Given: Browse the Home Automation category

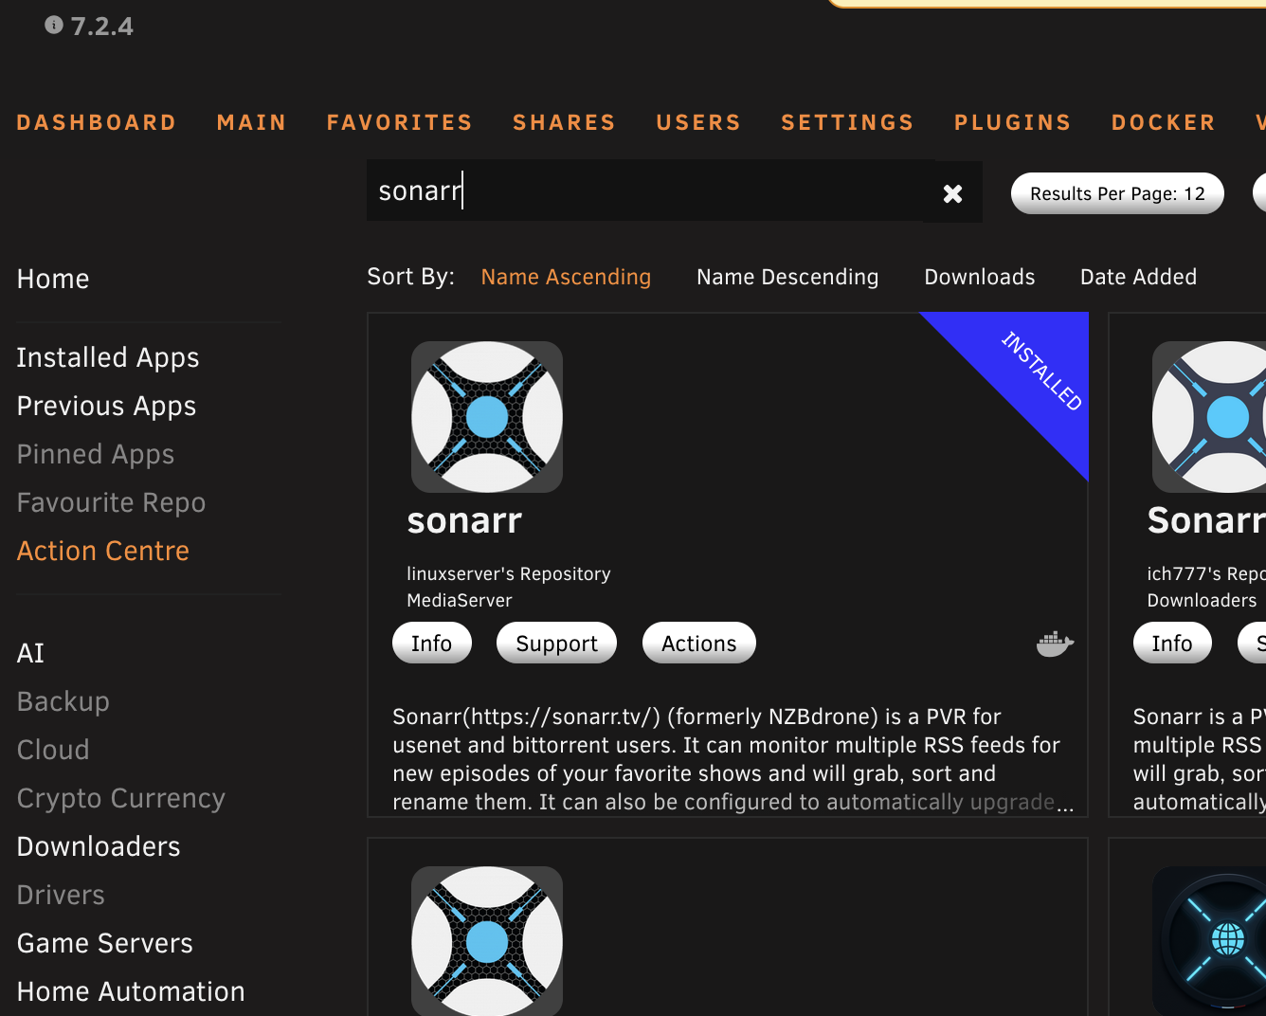Looking at the screenshot, I should (x=131, y=991).
